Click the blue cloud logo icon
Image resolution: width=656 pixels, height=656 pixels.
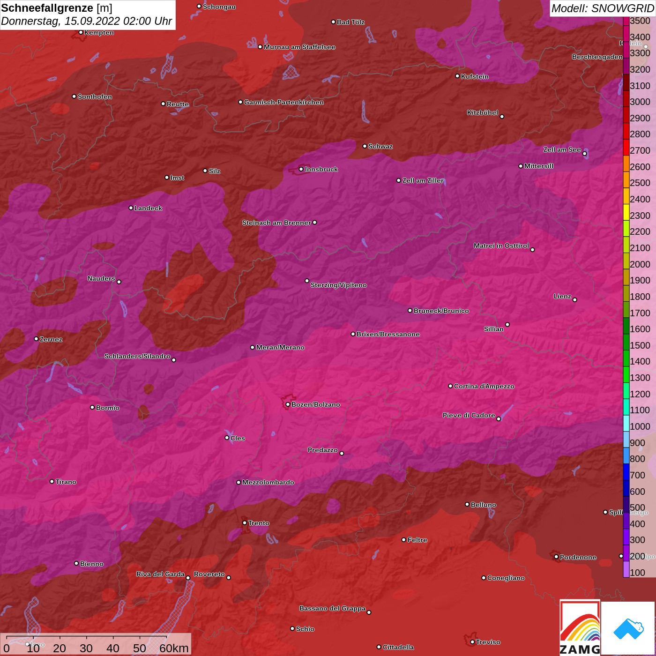[x=628, y=629]
